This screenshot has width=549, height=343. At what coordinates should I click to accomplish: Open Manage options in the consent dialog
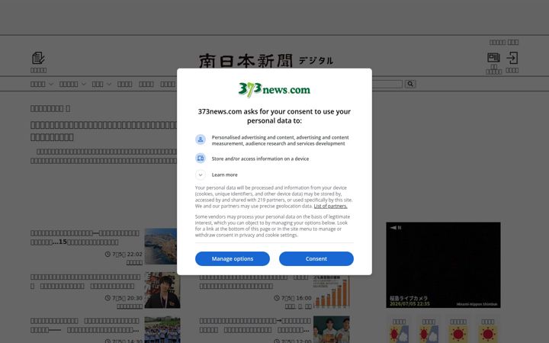coord(232,258)
